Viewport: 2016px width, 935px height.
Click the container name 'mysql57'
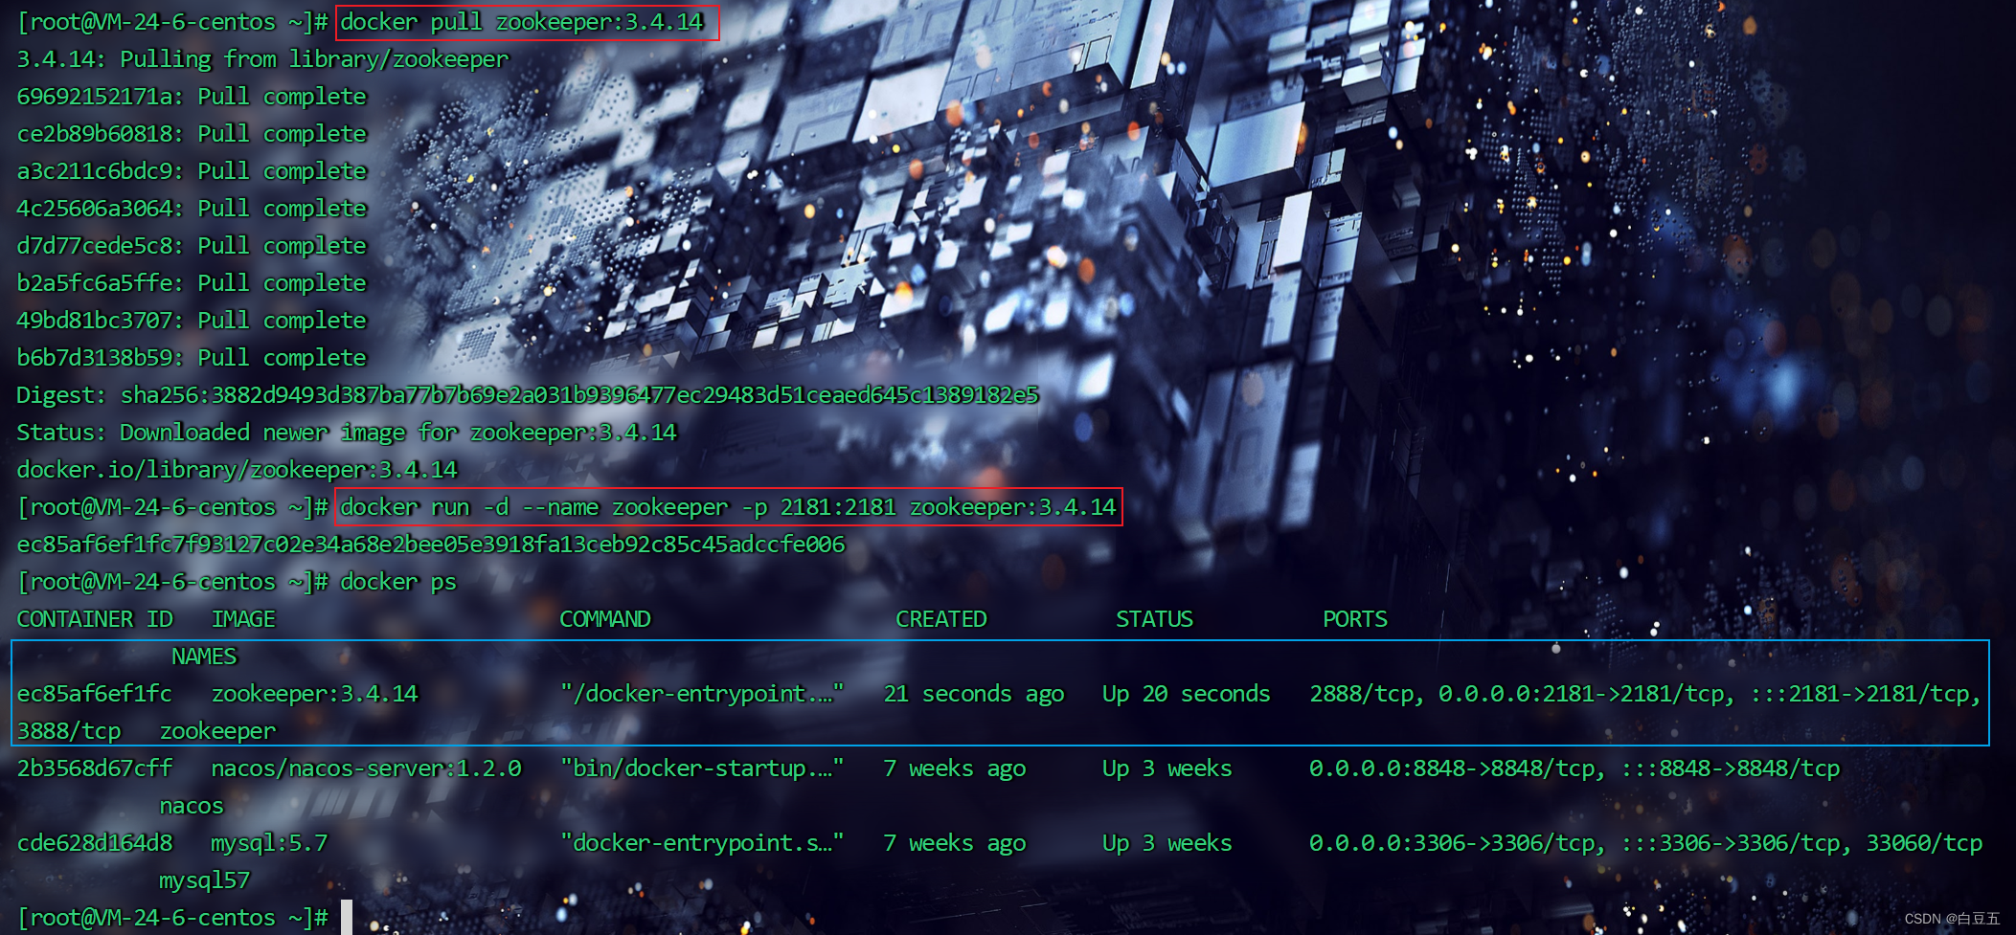(204, 880)
